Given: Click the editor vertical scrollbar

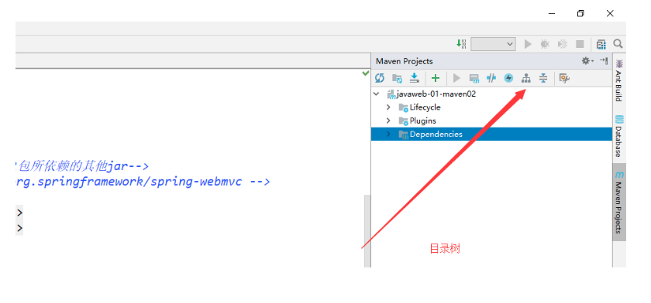Looking at the screenshot, I should click(x=367, y=231).
